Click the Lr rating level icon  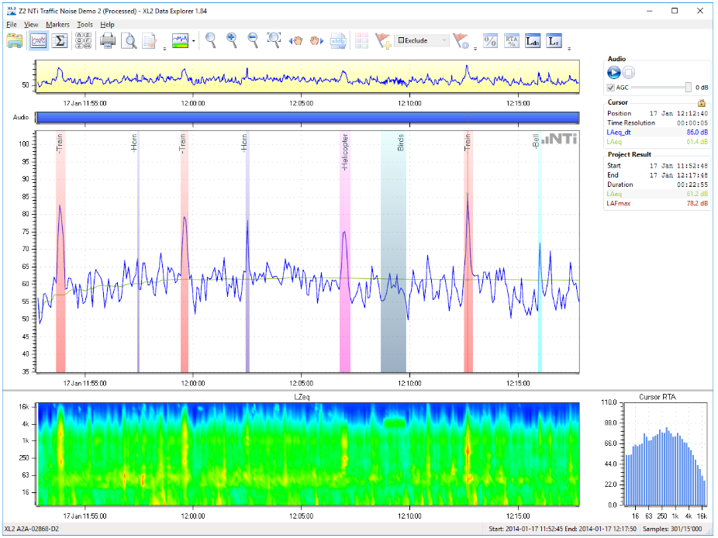(x=554, y=41)
